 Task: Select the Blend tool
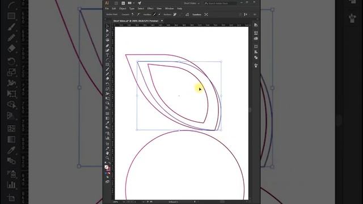(107, 127)
